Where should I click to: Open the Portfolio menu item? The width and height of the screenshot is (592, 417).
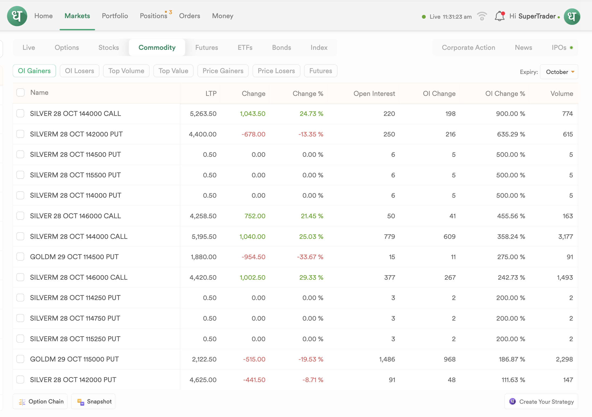[x=115, y=16]
